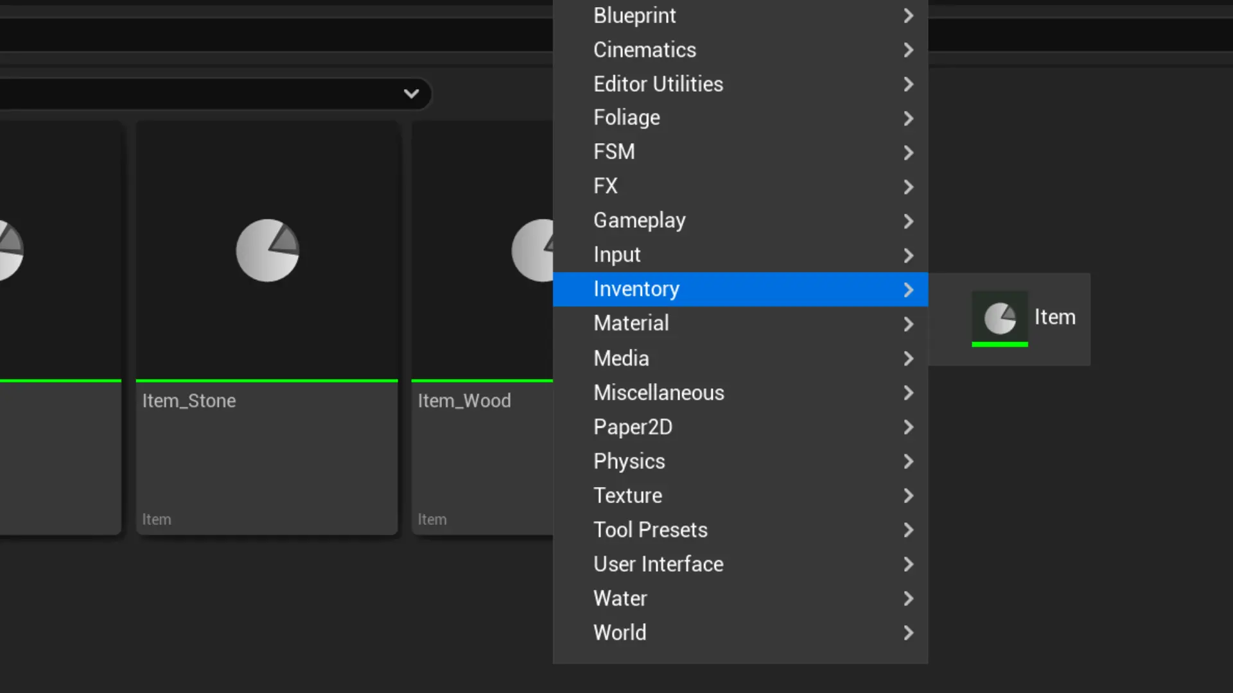Open the Media submenu
This screenshot has height=693, width=1233.
(740, 358)
